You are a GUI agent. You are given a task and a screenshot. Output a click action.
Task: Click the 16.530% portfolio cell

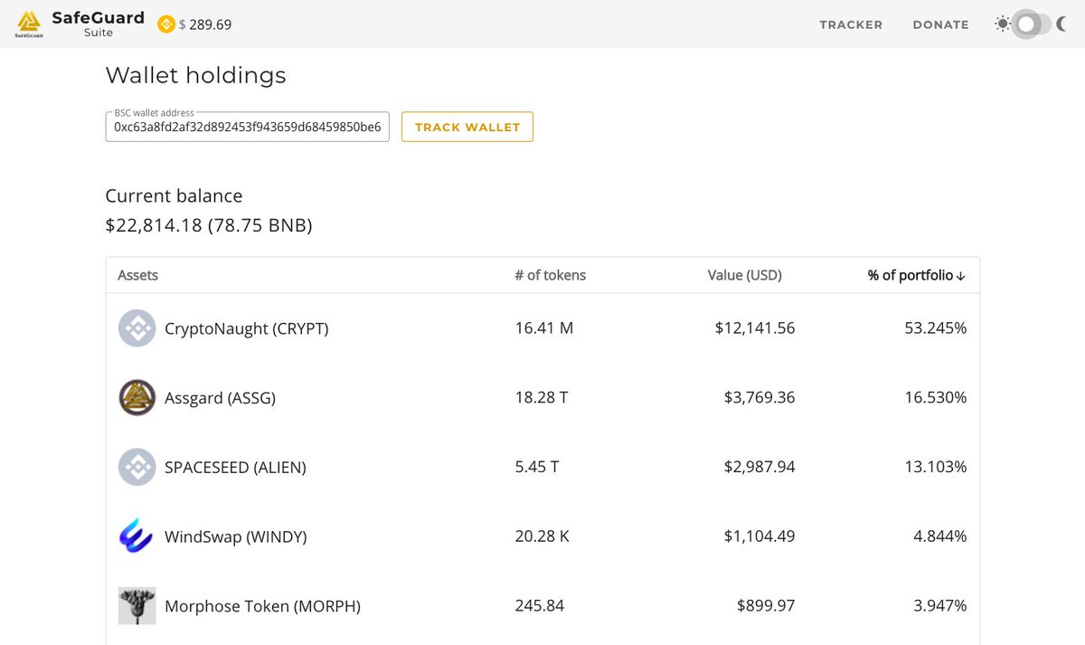(x=936, y=397)
